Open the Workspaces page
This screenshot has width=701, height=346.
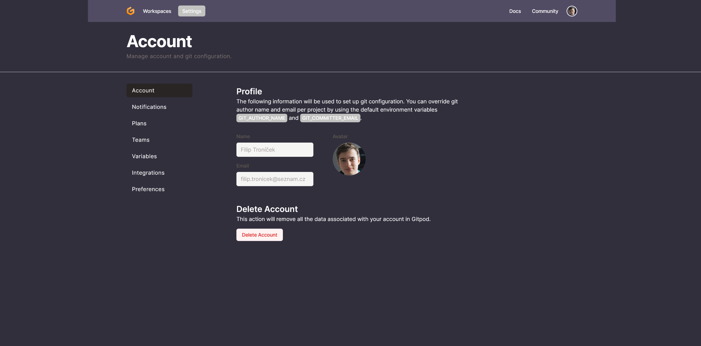pyautogui.click(x=157, y=11)
